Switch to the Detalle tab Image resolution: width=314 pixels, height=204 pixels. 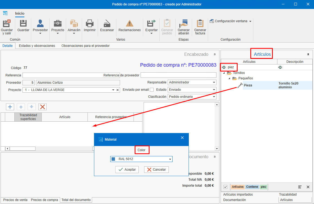8,46
